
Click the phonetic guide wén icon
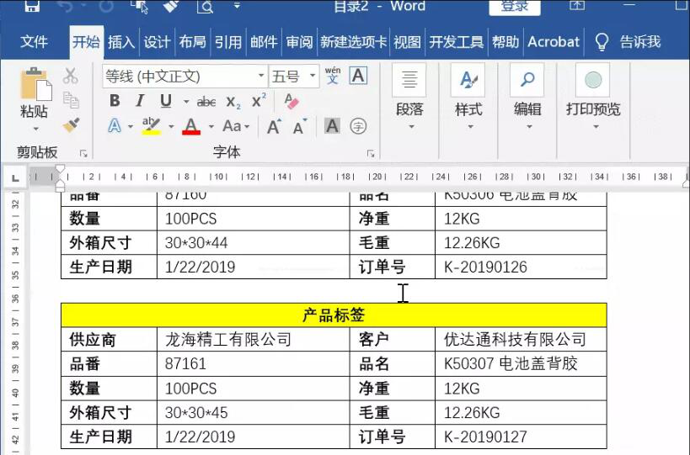[333, 76]
